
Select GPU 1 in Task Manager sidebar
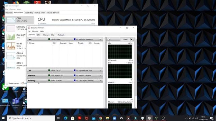(x=16, y=65)
